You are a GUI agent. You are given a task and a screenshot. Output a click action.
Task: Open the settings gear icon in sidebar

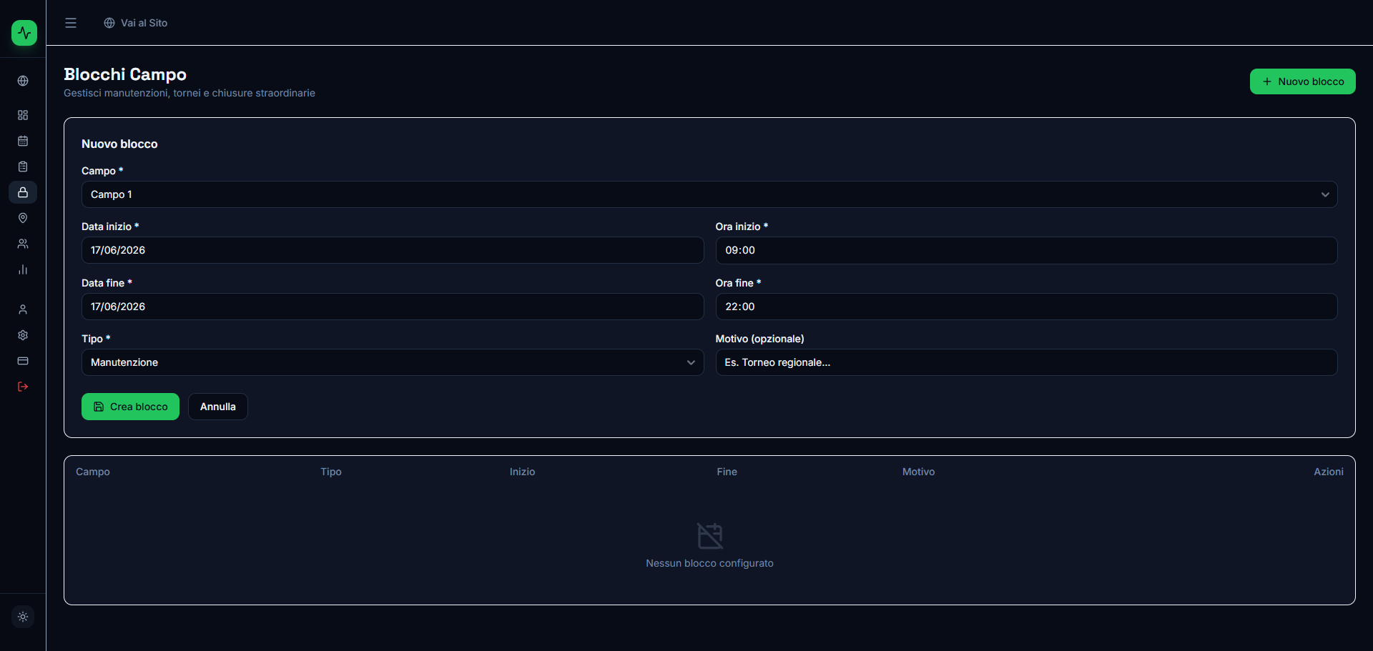[x=23, y=335]
